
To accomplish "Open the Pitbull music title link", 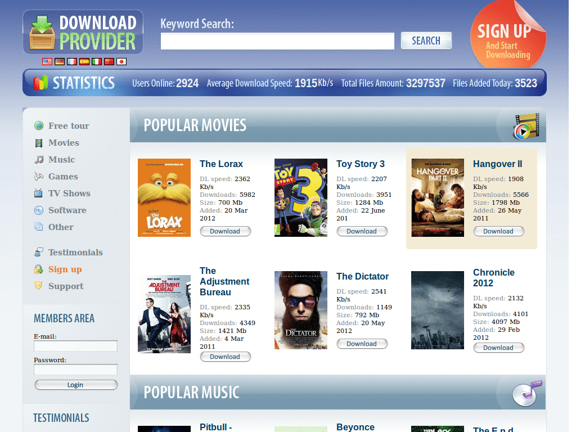I will [216, 427].
